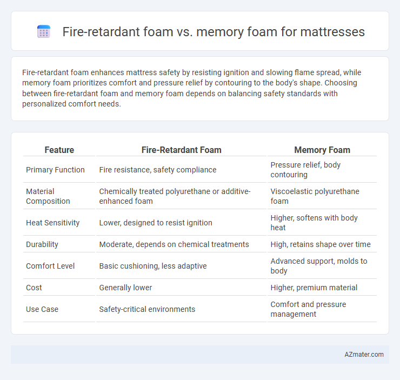400x380 pixels.
Task: Click the cell 'Higher, premium material'
Action: (322, 288)
